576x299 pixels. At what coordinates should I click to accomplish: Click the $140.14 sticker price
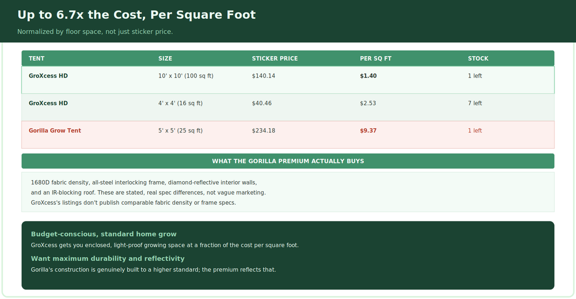[263, 76]
